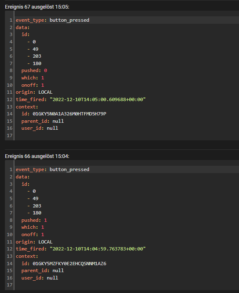Screen dimensions: 239x293
Task: Click time_fired value 14:04:59.763783
Action: [x=97, y=249]
